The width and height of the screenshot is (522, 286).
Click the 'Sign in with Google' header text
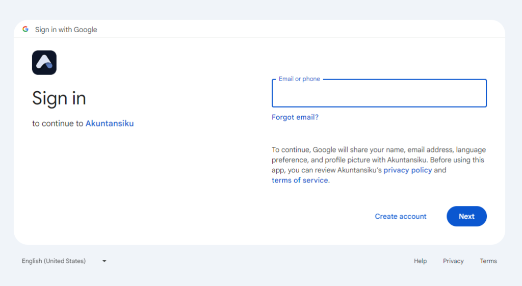click(x=66, y=30)
